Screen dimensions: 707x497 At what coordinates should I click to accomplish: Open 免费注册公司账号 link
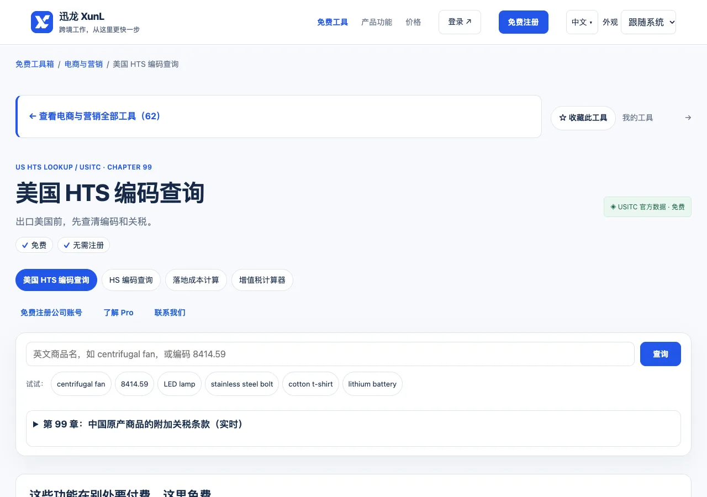pos(51,313)
